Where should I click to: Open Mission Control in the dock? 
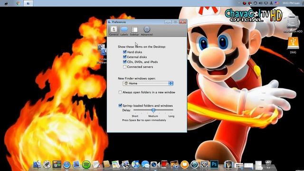point(57,165)
